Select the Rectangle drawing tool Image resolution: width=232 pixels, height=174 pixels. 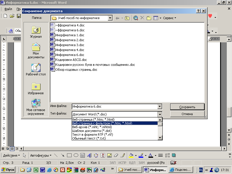click(69, 155)
